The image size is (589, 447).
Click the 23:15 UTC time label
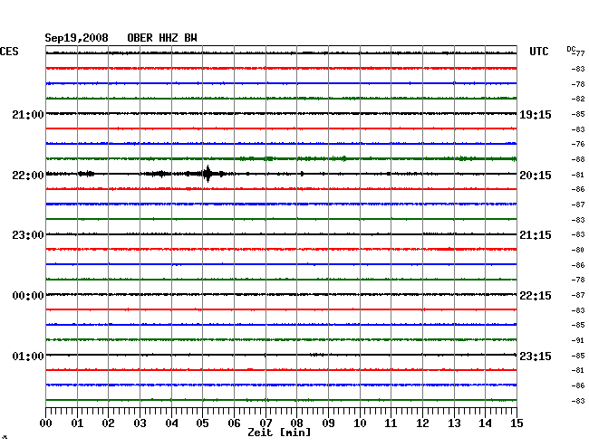click(536, 356)
